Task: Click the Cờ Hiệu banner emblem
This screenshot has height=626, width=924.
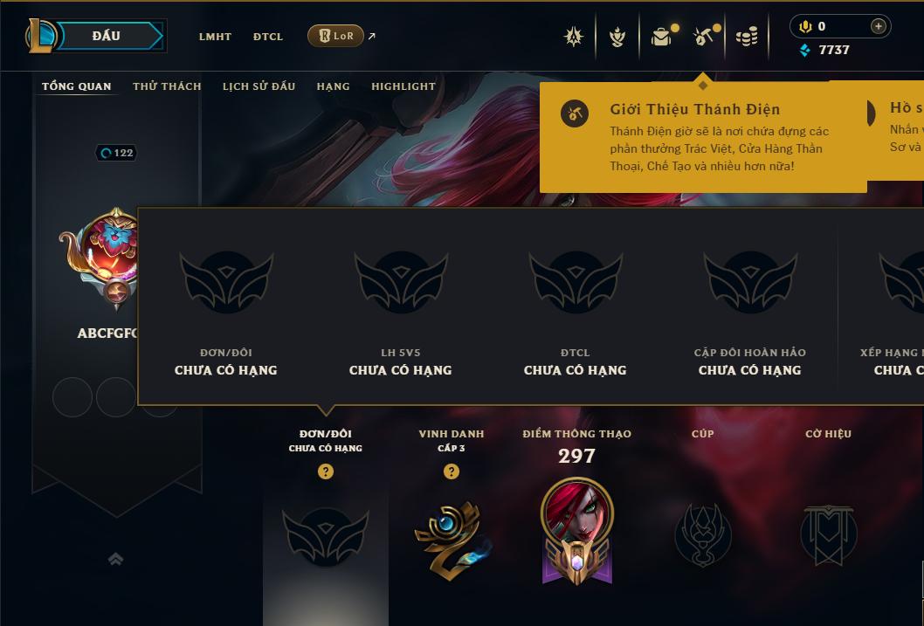Action: [828, 534]
